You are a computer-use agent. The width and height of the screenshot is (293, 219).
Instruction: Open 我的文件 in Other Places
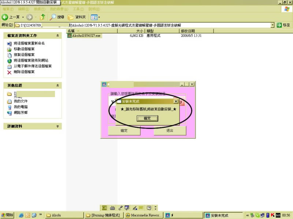click(21, 101)
